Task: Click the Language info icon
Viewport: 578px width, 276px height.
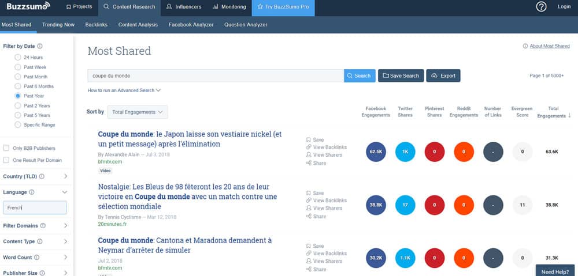Action: coord(32,192)
